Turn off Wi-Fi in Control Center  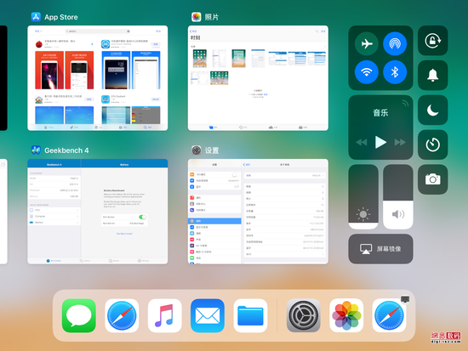pyautogui.click(x=367, y=72)
